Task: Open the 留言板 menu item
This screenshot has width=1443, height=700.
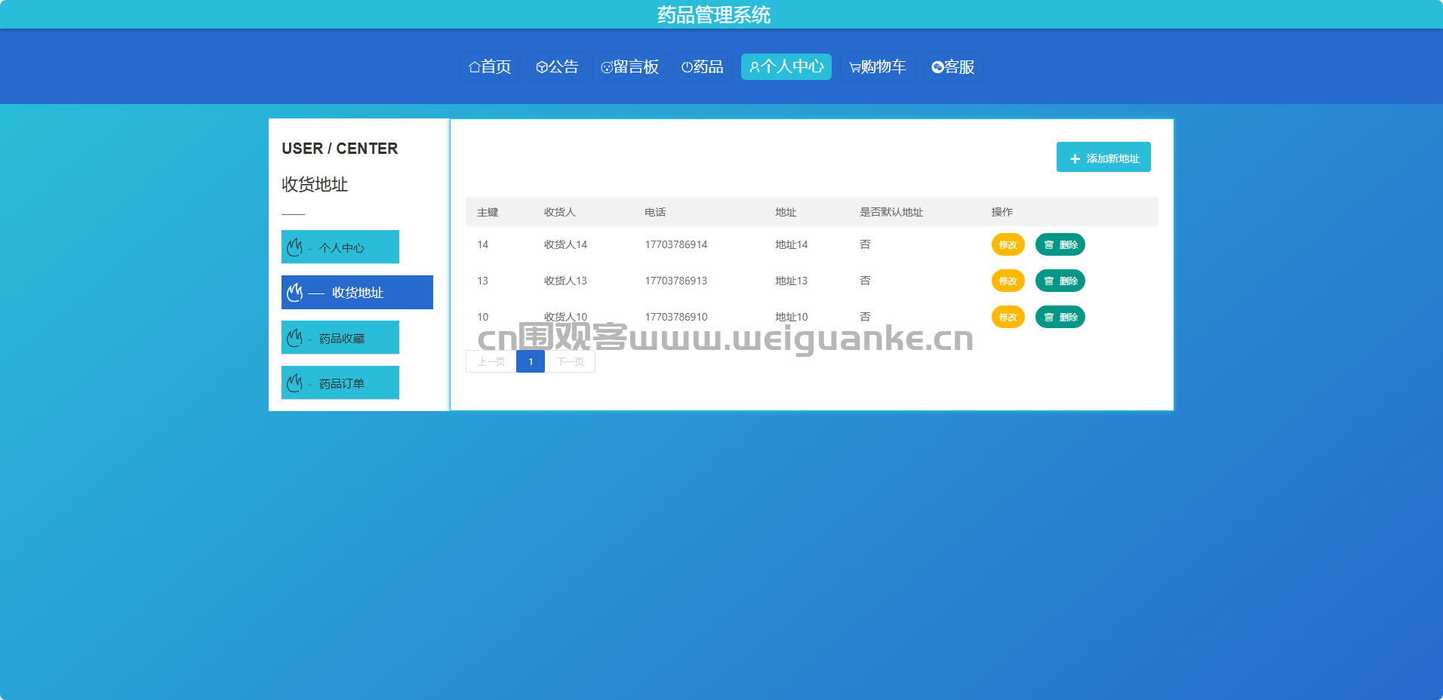Action: (629, 66)
